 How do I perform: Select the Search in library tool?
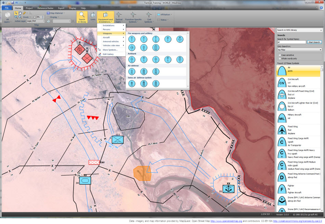[82, 16]
